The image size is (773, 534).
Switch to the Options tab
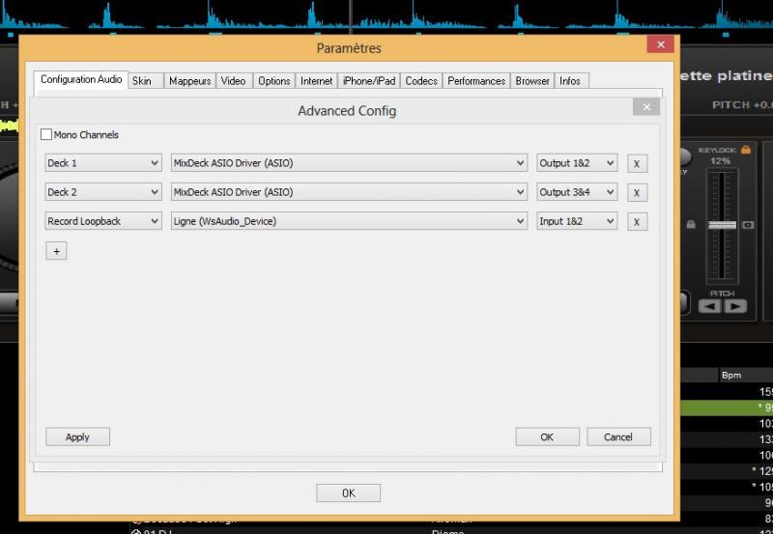coord(274,81)
